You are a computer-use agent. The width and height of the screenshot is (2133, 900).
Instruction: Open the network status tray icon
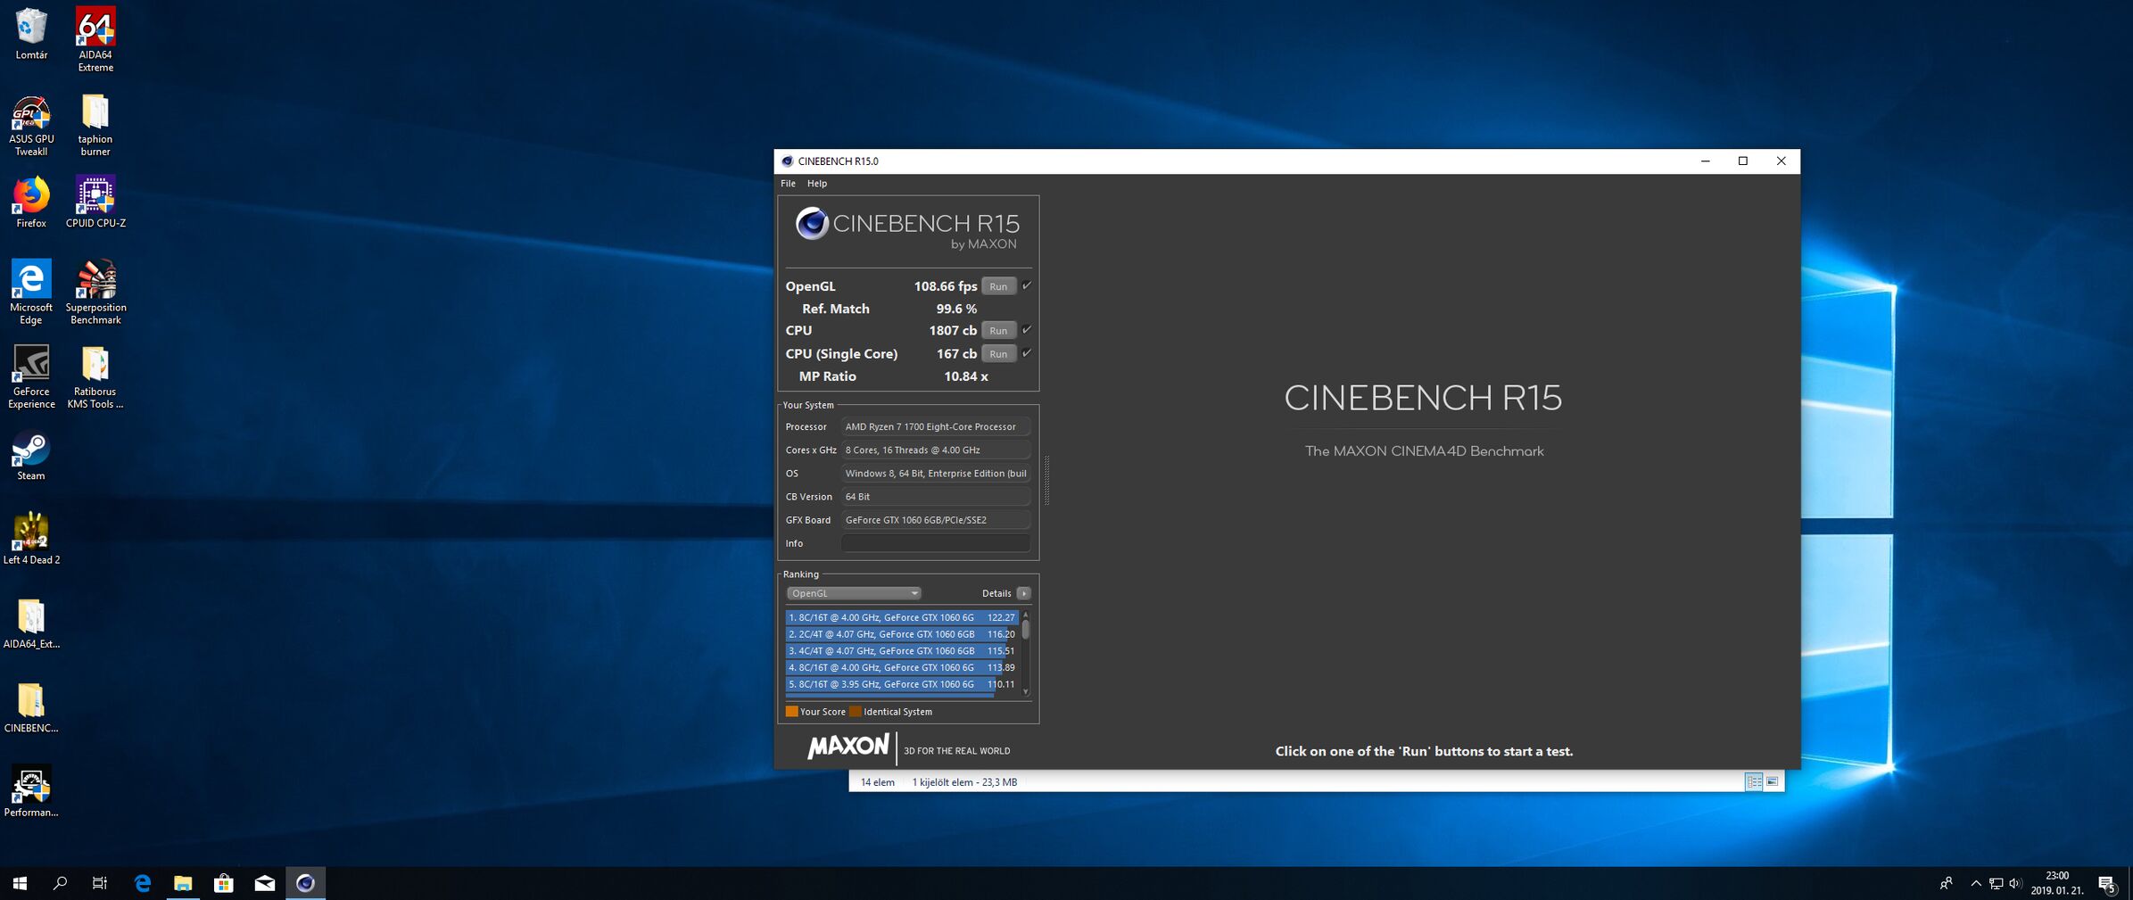1996,884
